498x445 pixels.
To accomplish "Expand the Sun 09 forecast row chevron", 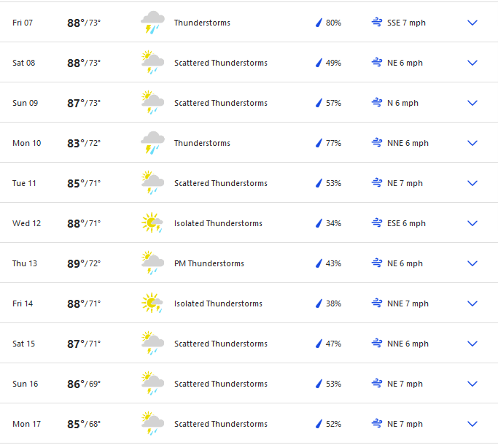I will click(x=472, y=103).
